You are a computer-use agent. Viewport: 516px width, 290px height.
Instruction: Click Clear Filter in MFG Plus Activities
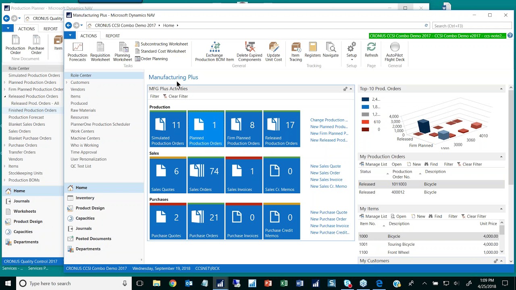click(175, 96)
